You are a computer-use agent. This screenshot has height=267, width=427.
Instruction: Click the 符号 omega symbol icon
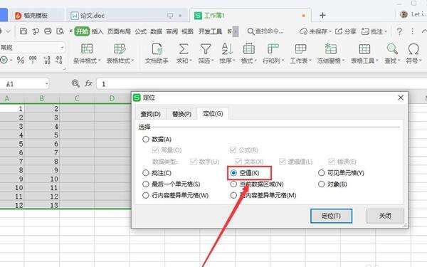[x=413, y=49]
